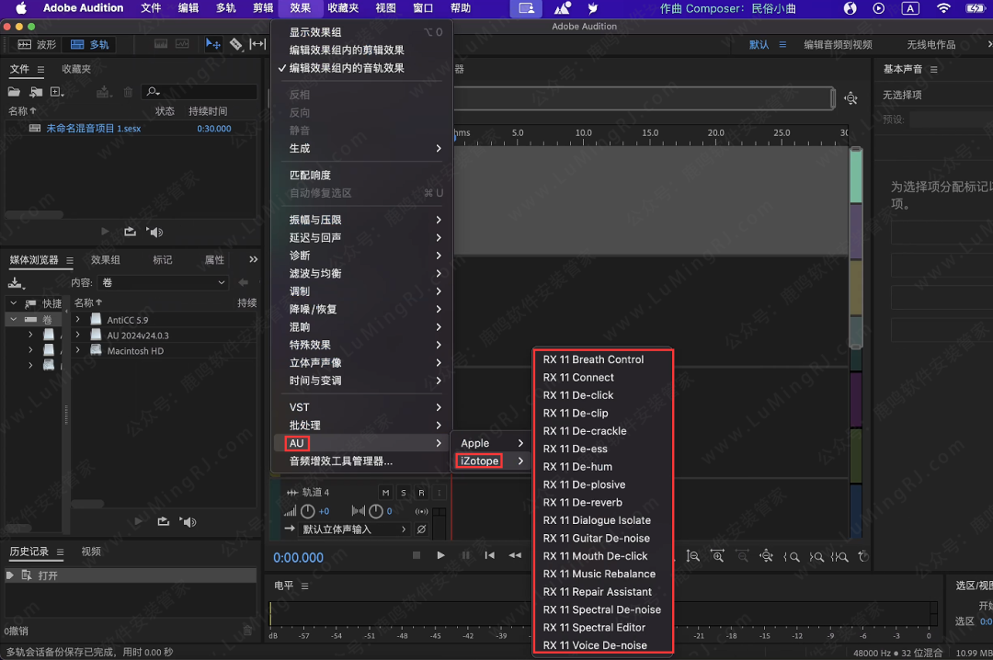993x660 pixels.
Task: Adjust track 4 volume knob
Action: click(x=308, y=511)
